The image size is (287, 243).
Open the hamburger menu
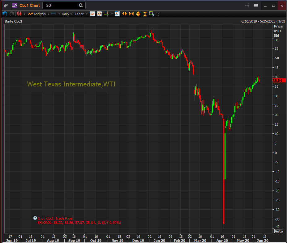point(256,6)
